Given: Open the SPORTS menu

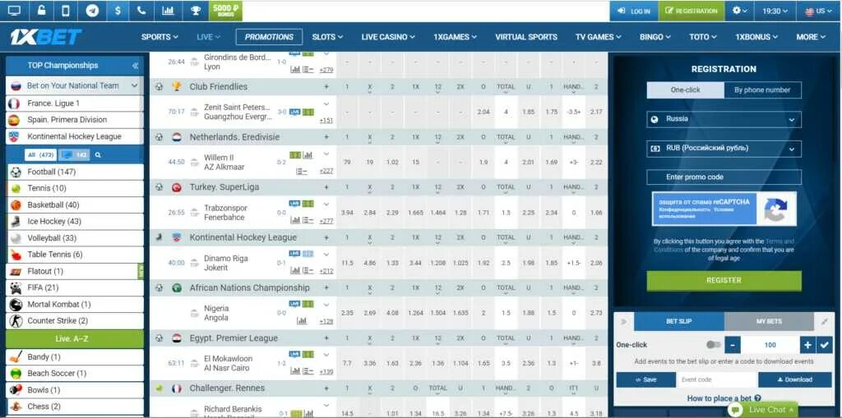Looking at the screenshot, I should click(x=160, y=37).
